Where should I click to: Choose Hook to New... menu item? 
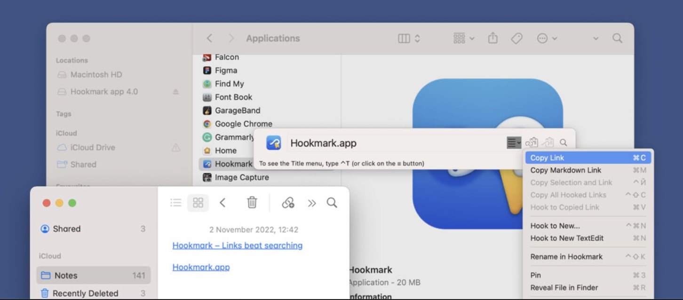click(x=588, y=226)
